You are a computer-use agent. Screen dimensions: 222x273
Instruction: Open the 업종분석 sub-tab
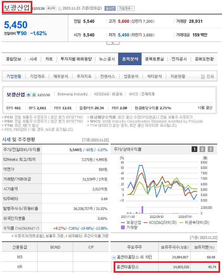pos(131,76)
